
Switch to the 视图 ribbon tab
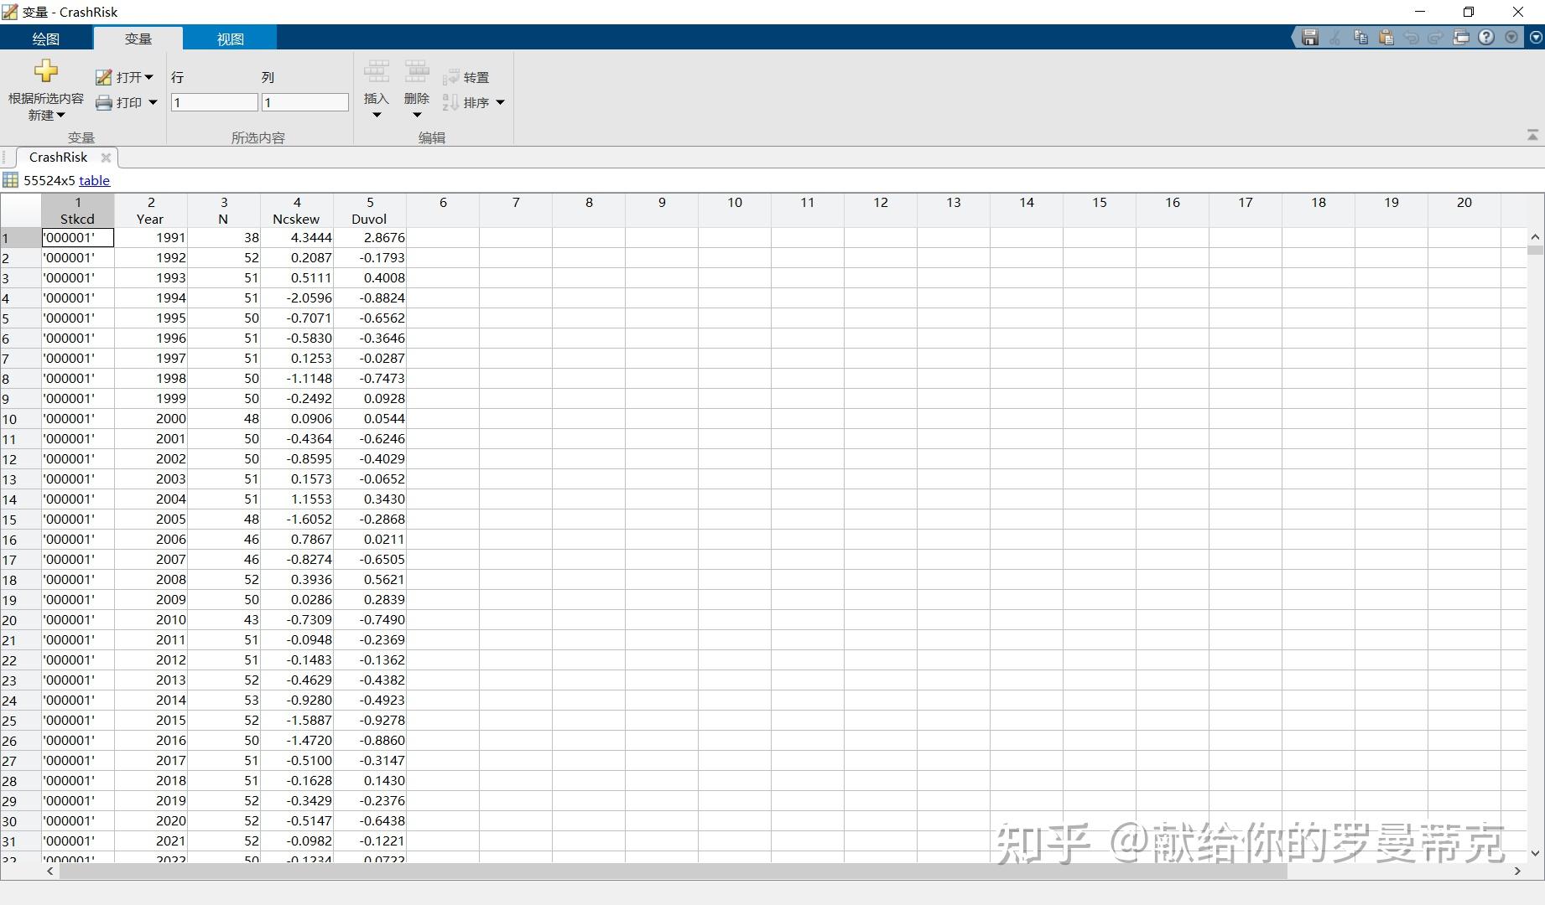click(230, 38)
